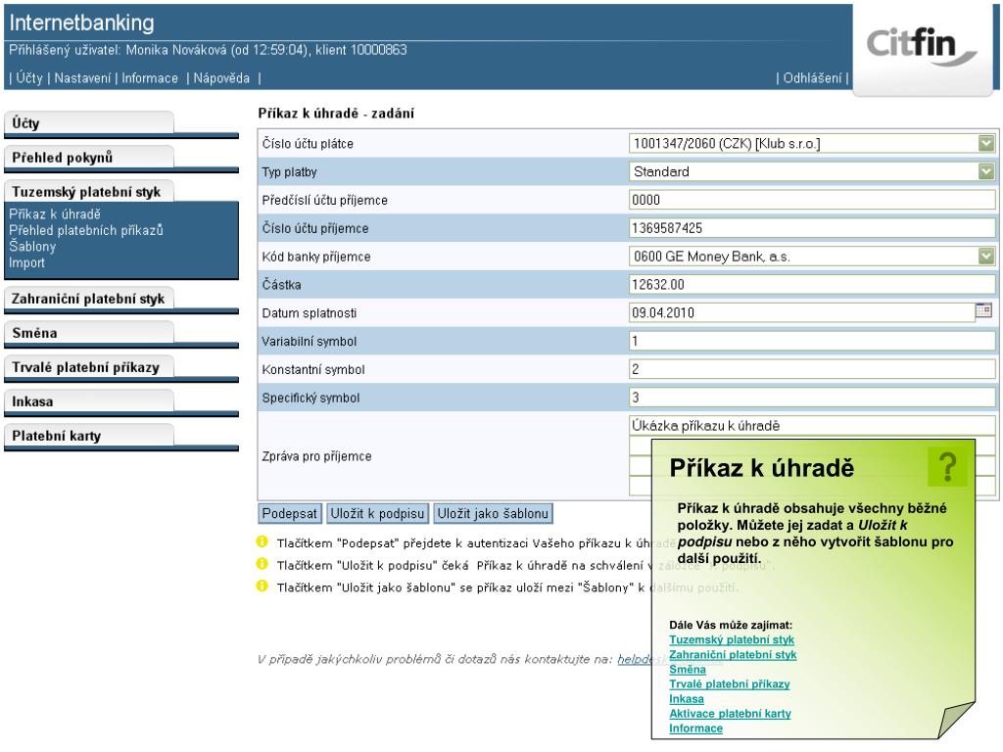Open Nápověda in the top menu
The height and width of the screenshot is (752, 1003).
coord(221,78)
